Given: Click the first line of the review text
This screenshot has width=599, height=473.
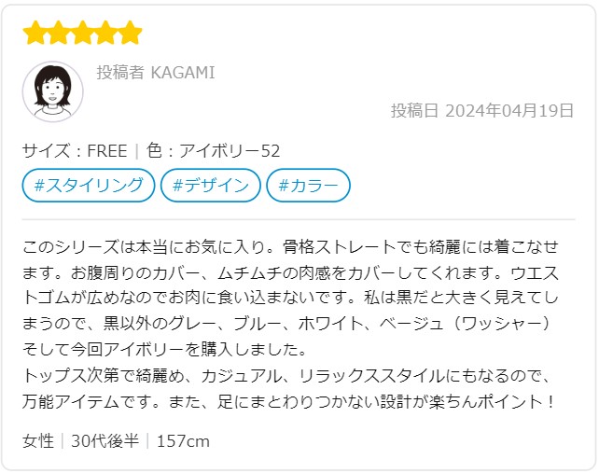Looking at the screenshot, I should click(x=291, y=247).
